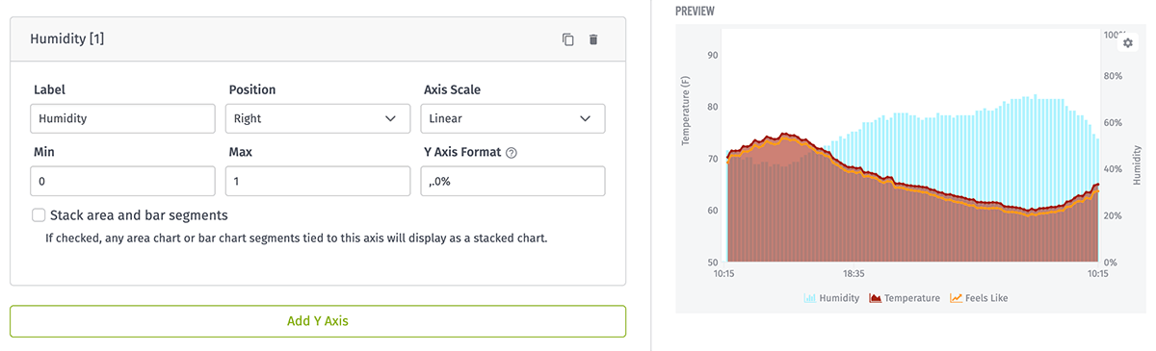Click the Feels Like legend line icon
Image resolution: width=1156 pixels, height=351 pixels.
coord(956,298)
